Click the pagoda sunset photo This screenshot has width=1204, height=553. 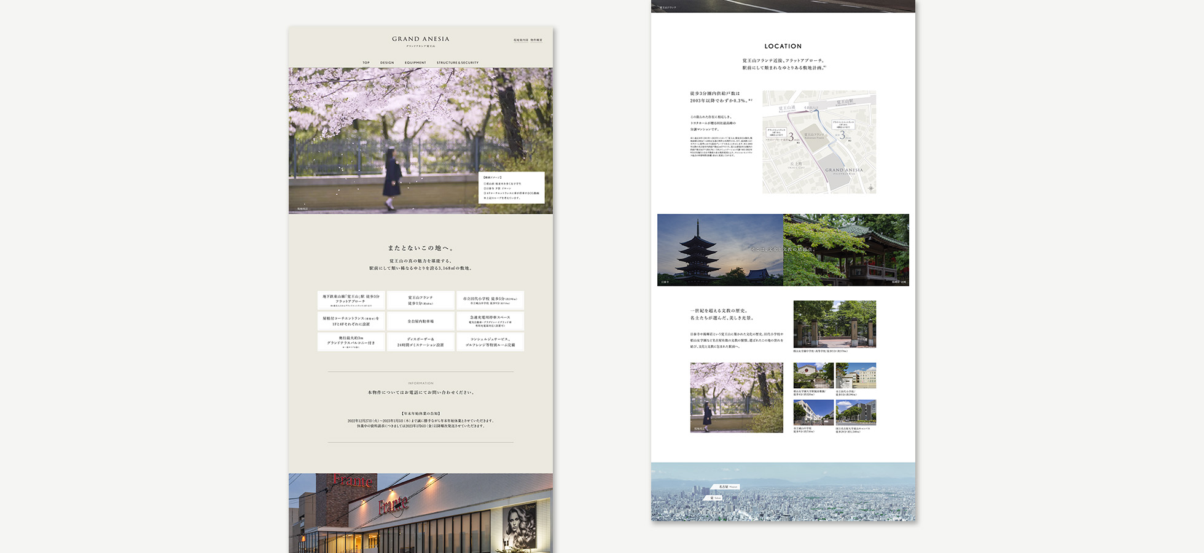pyautogui.click(x=720, y=249)
